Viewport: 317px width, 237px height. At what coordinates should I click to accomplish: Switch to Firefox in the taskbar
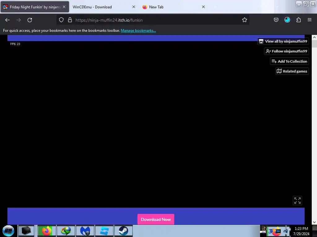coord(47,231)
